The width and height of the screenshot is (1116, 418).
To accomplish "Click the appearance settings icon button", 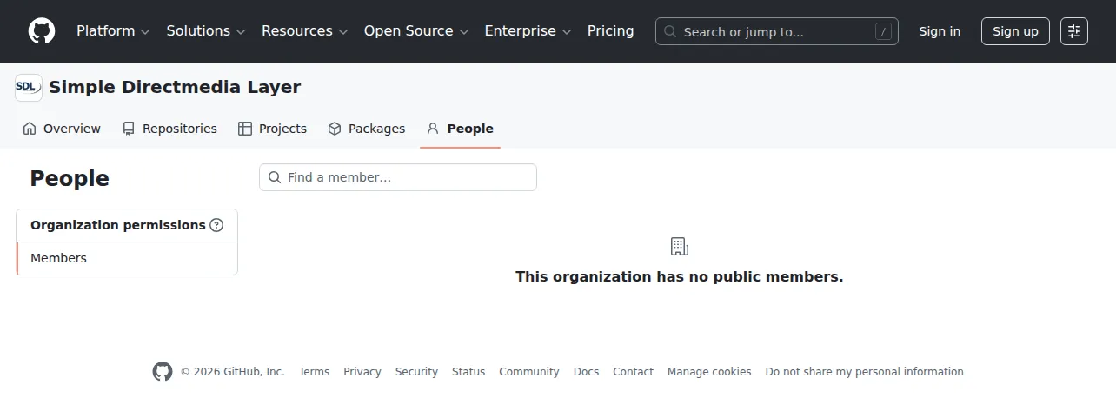I will click(1074, 31).
